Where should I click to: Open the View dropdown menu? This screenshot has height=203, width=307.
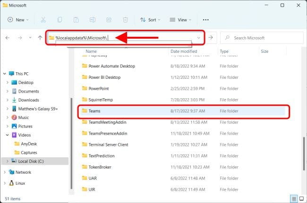tap(180, 20)
